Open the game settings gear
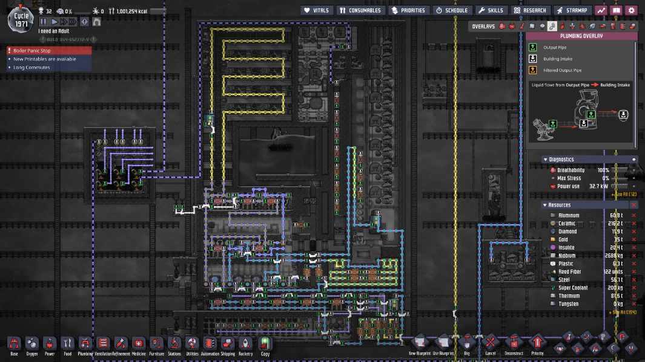This screenshot has height=362, width=645. coord(632,10)
